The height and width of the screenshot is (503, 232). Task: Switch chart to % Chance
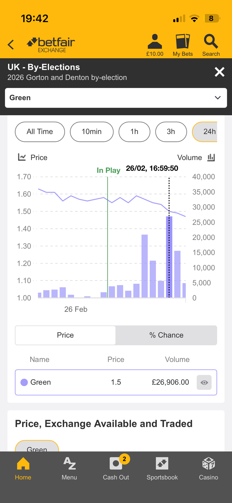[x=166, y=335]
